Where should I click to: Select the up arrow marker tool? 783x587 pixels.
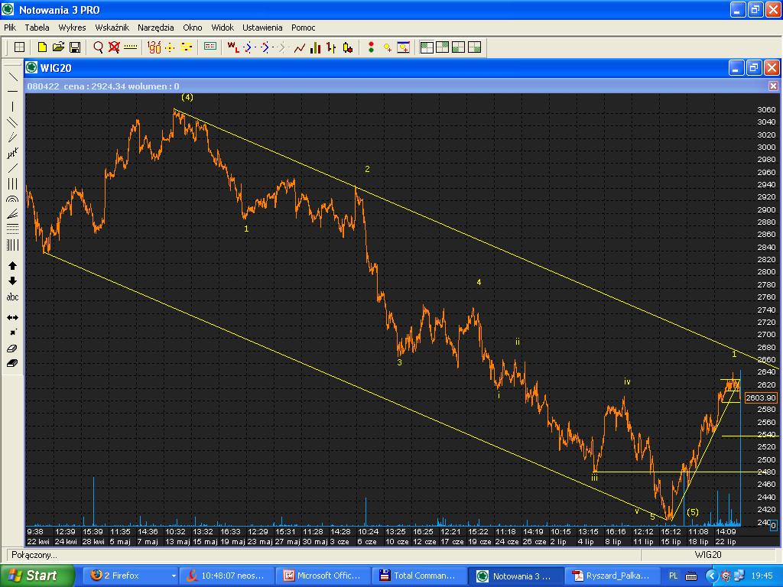tap(12, 266)
